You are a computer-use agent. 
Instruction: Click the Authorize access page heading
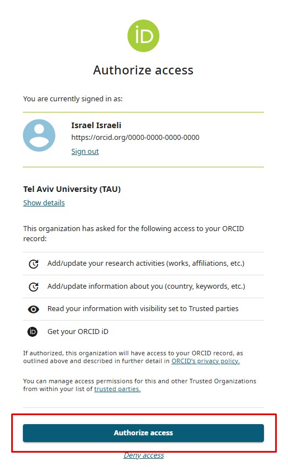point(143,70)
